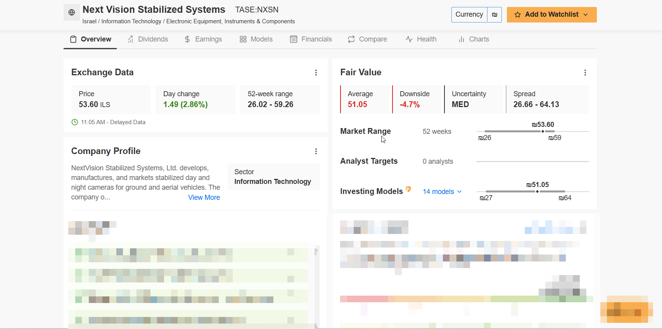Open the Health tab
The width and height of the screenshot is (662, 329).
pyautogui.click(x=421, y=39)
